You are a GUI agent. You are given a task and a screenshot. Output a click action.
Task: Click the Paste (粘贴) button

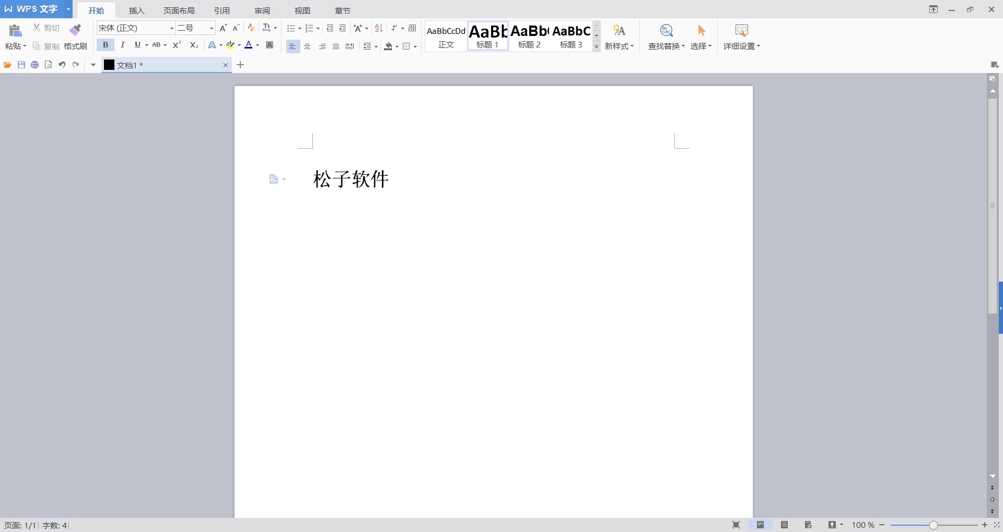[x=15, y=37]
